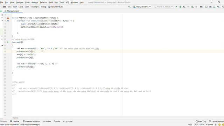Open the SDK Manager toolbar icon
Image resolution: width=224 pixels, height=126 pixels.
[x=218, y=7]
